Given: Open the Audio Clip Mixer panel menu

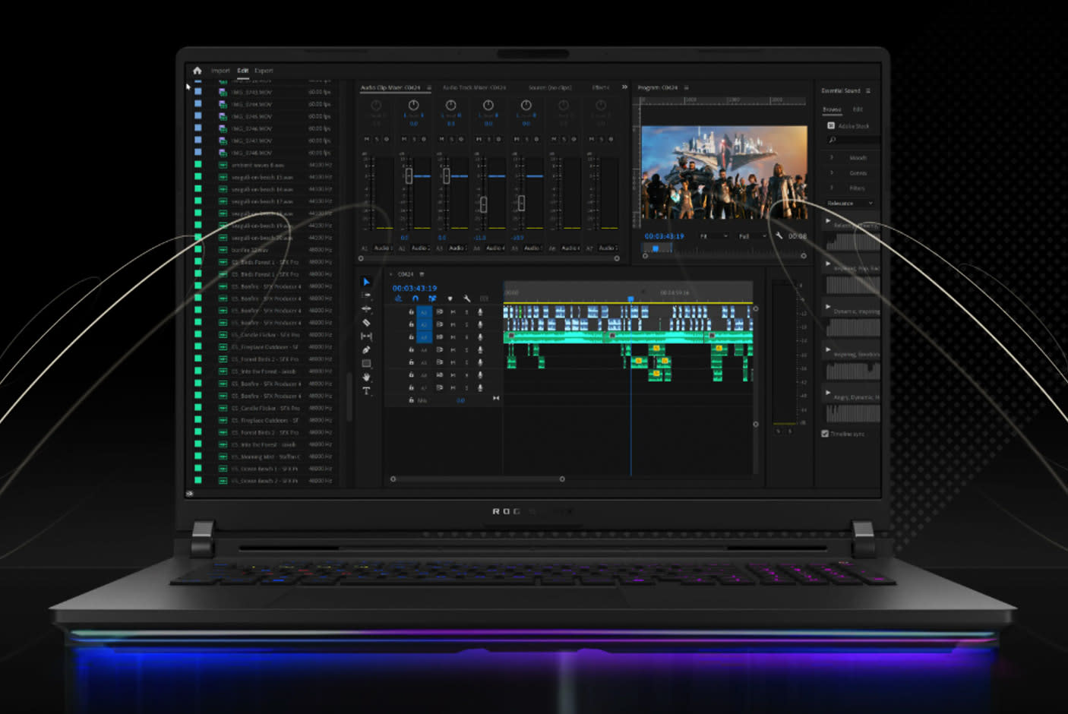Looking at the screenshot, I should coord(429,87).
